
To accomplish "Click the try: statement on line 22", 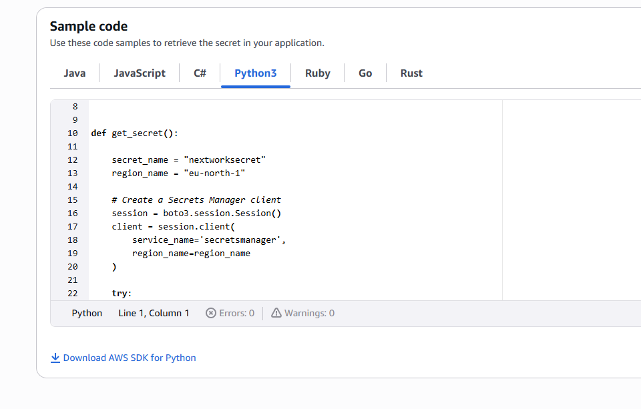I will click(x=122, y=293).
